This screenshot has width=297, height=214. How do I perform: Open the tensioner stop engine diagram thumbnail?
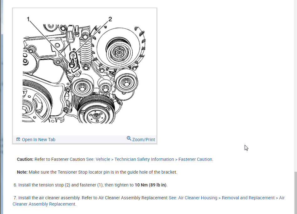pos(84,72)
